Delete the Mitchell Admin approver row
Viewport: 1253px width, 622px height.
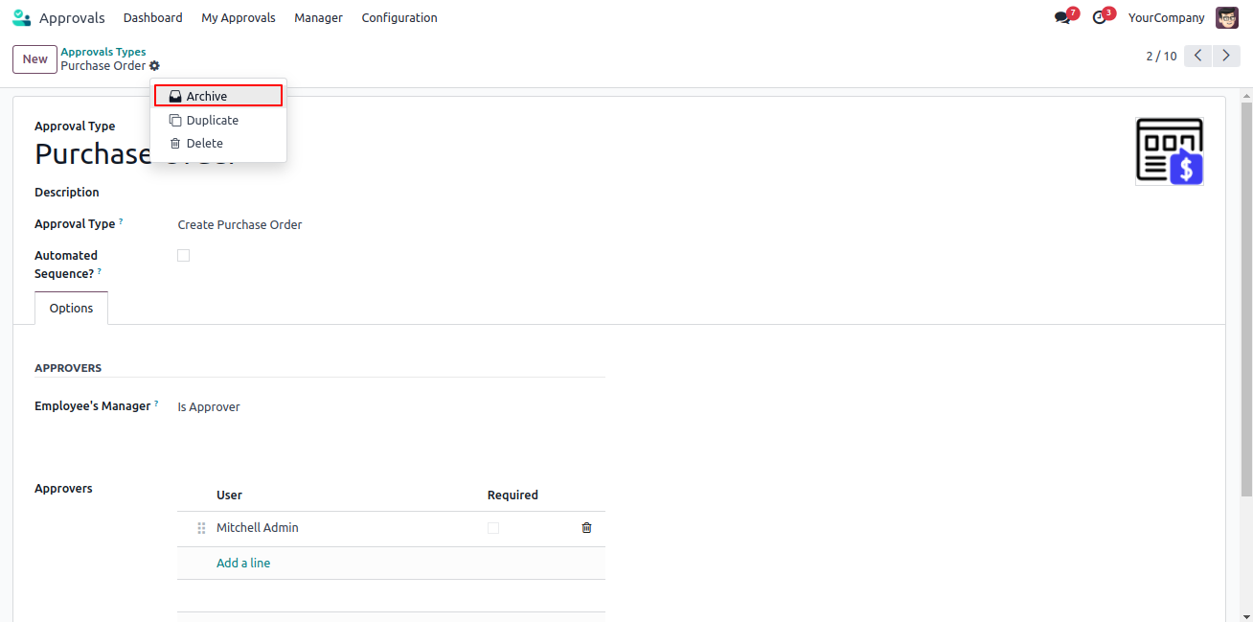[x=586, y=528]
